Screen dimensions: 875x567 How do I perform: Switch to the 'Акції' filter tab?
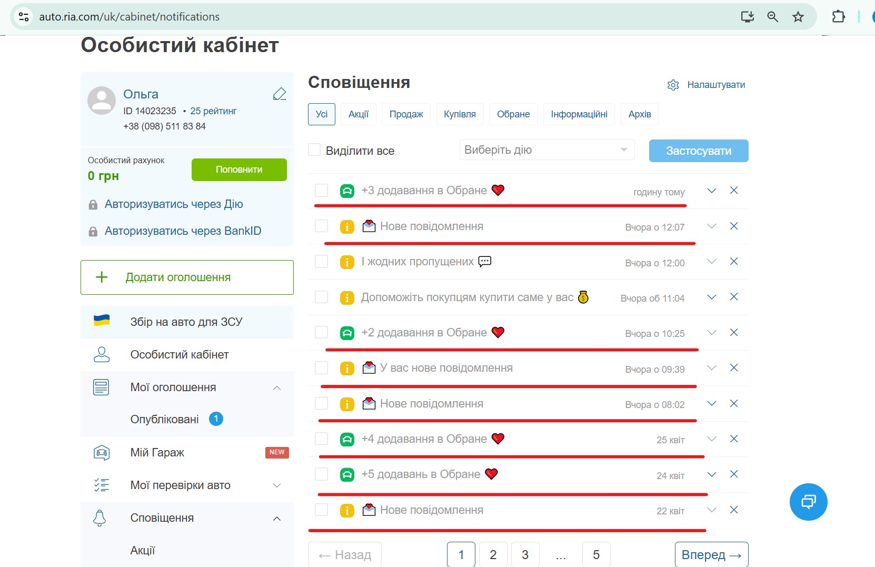tap(359, 114)
